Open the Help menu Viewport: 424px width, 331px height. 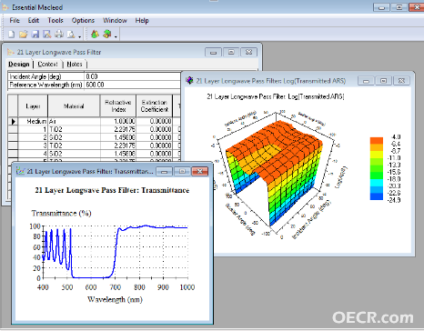142,20
